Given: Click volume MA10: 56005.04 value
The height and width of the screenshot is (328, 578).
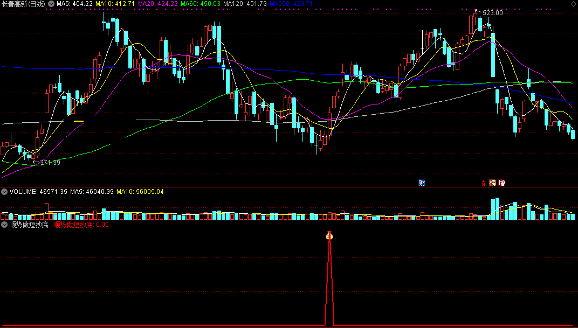Looking at the screenshot, I should click(140, 192).
